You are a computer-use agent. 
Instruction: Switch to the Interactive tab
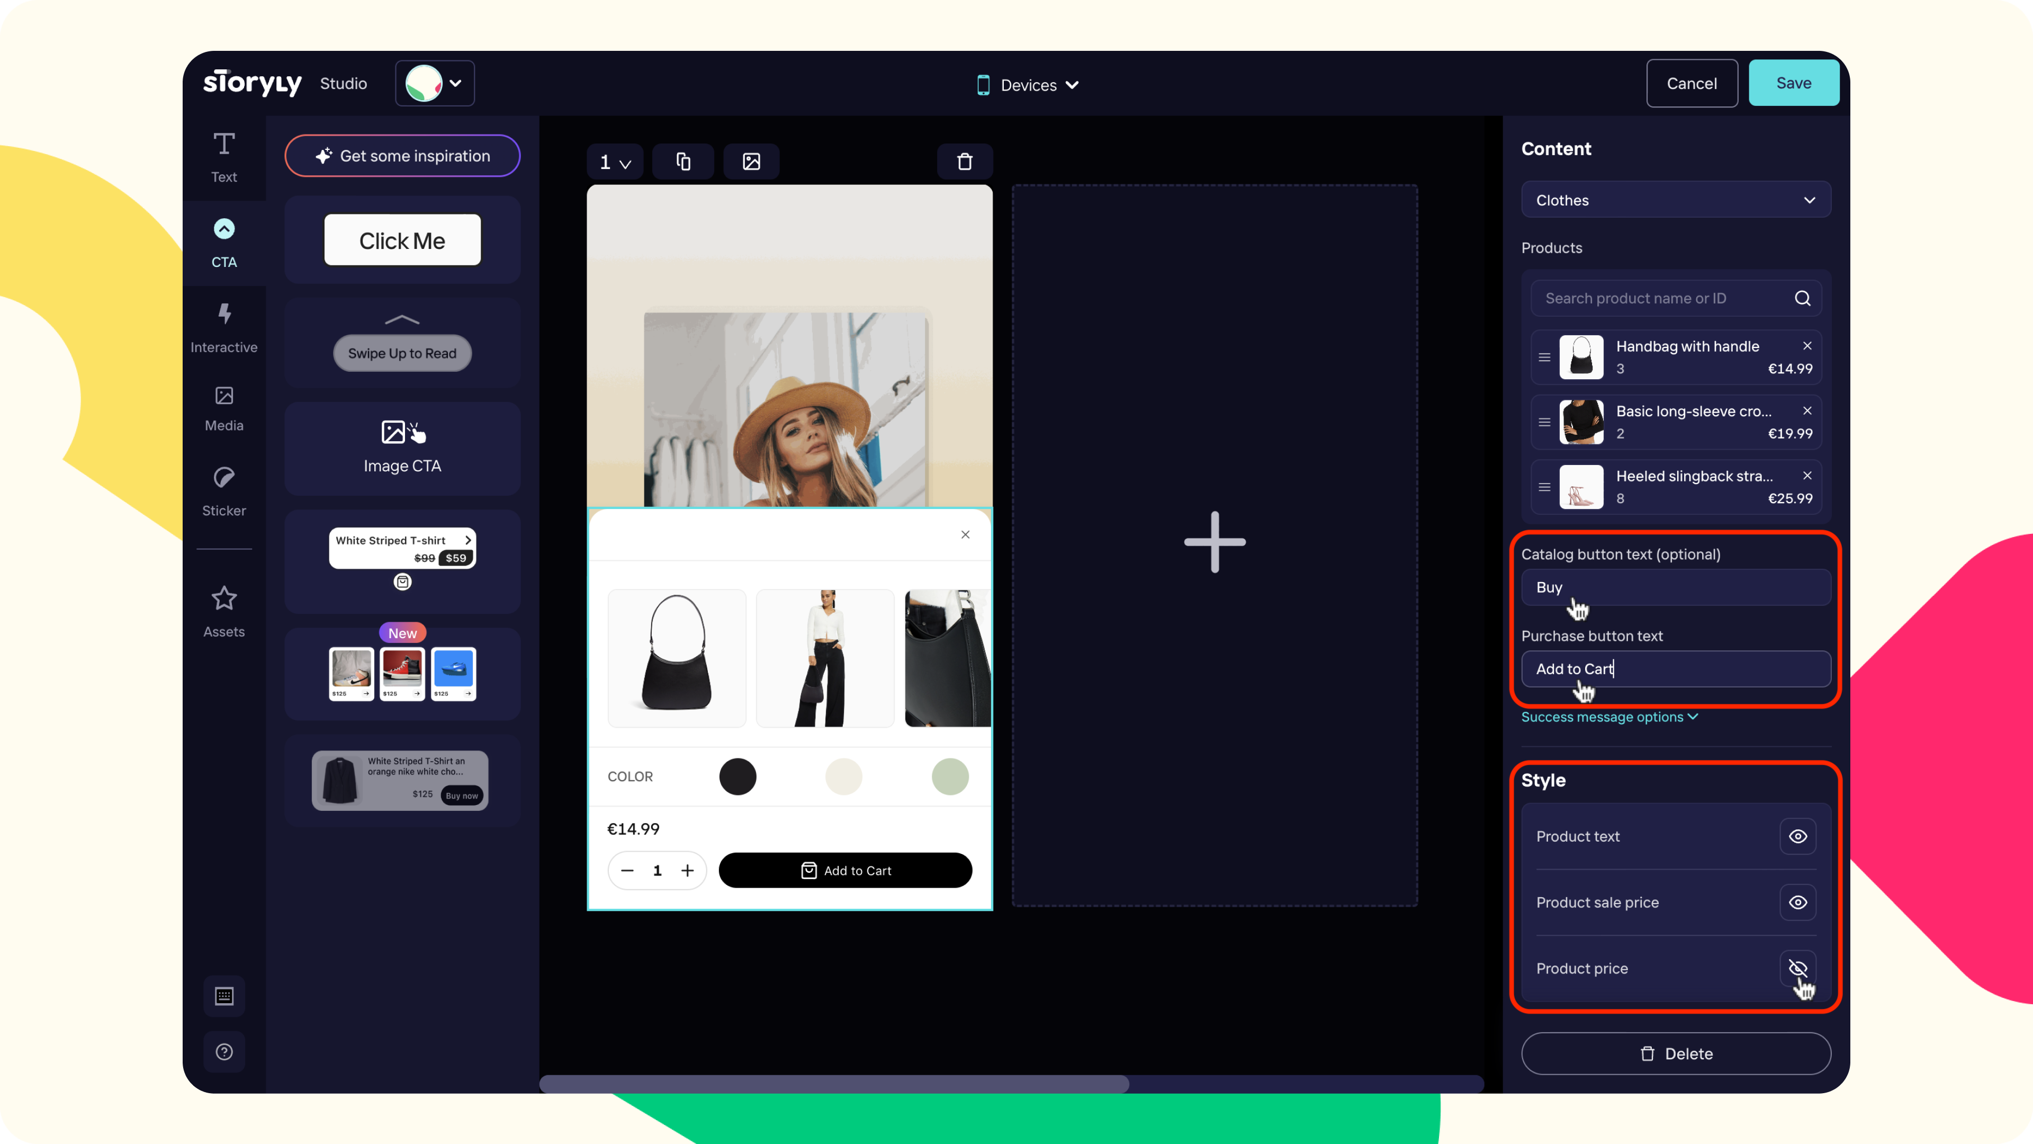pos(223,327)
